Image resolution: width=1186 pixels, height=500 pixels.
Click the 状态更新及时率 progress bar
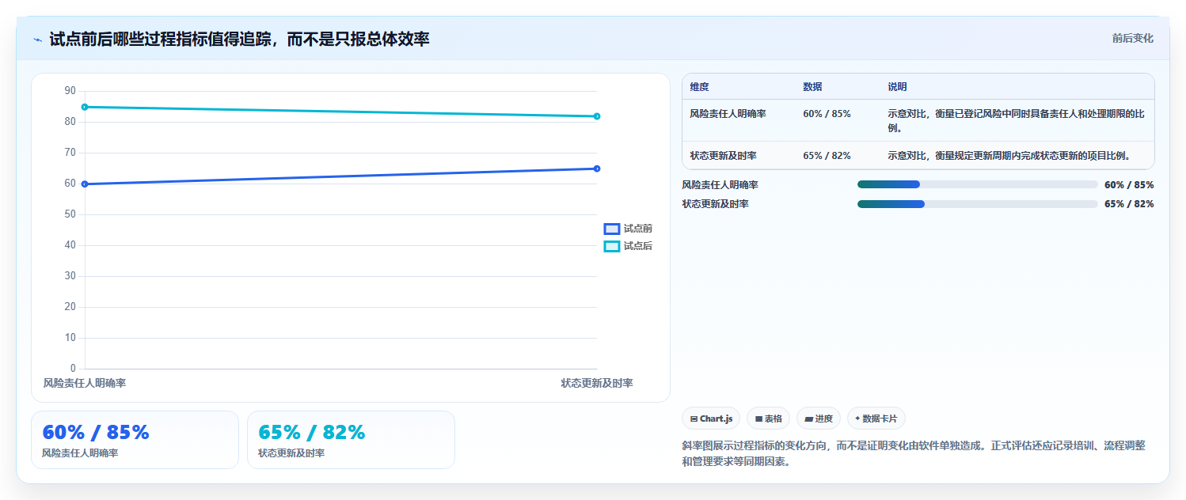(x=977, y=204)
